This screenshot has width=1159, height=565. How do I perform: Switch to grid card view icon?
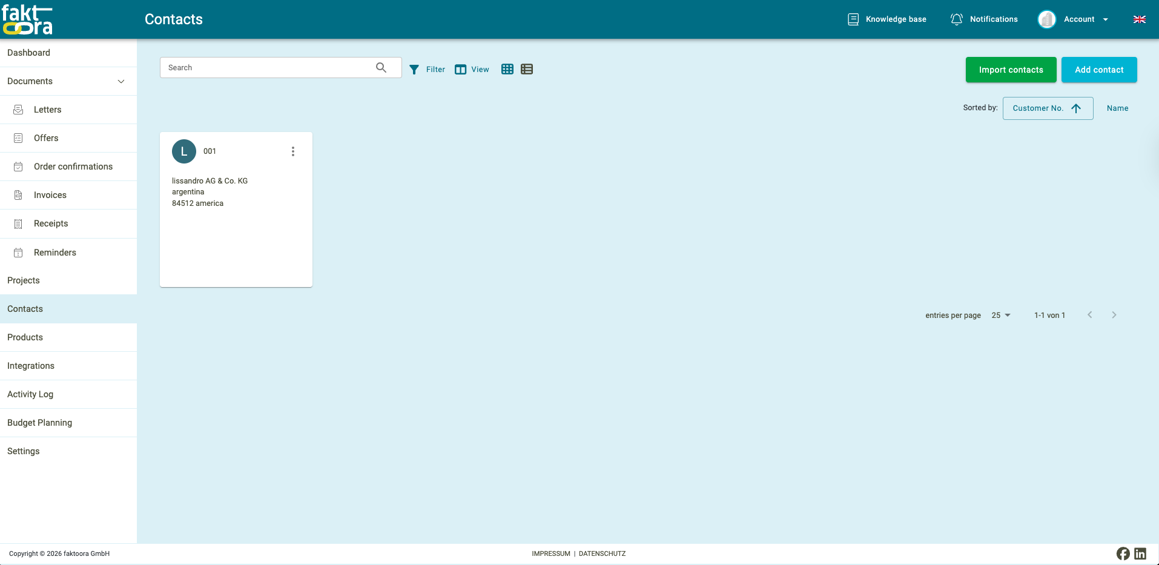pyautogui.click(x=507, y=70)
